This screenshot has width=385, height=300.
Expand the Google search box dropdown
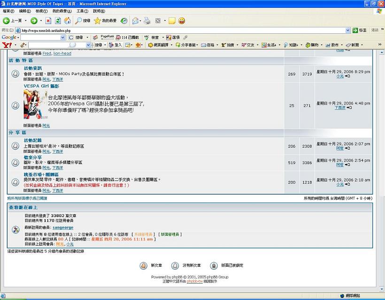click(x=63, y=37)
